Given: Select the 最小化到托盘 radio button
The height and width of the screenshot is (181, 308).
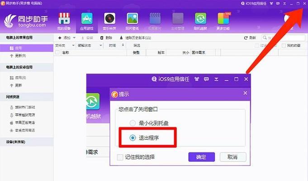Looking at the screenshot, I should point(133,123).
